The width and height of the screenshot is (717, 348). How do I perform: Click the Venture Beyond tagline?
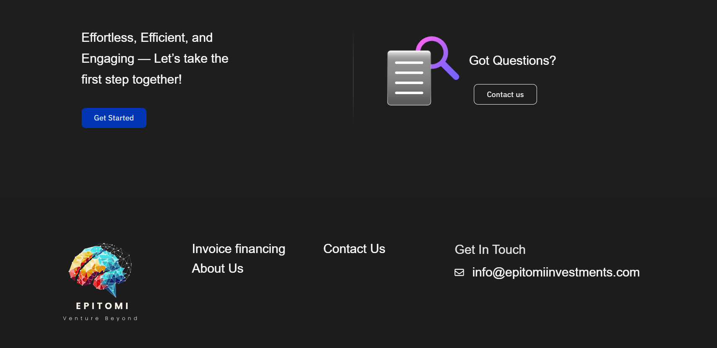pyautogui.click(x=100, y=318)
